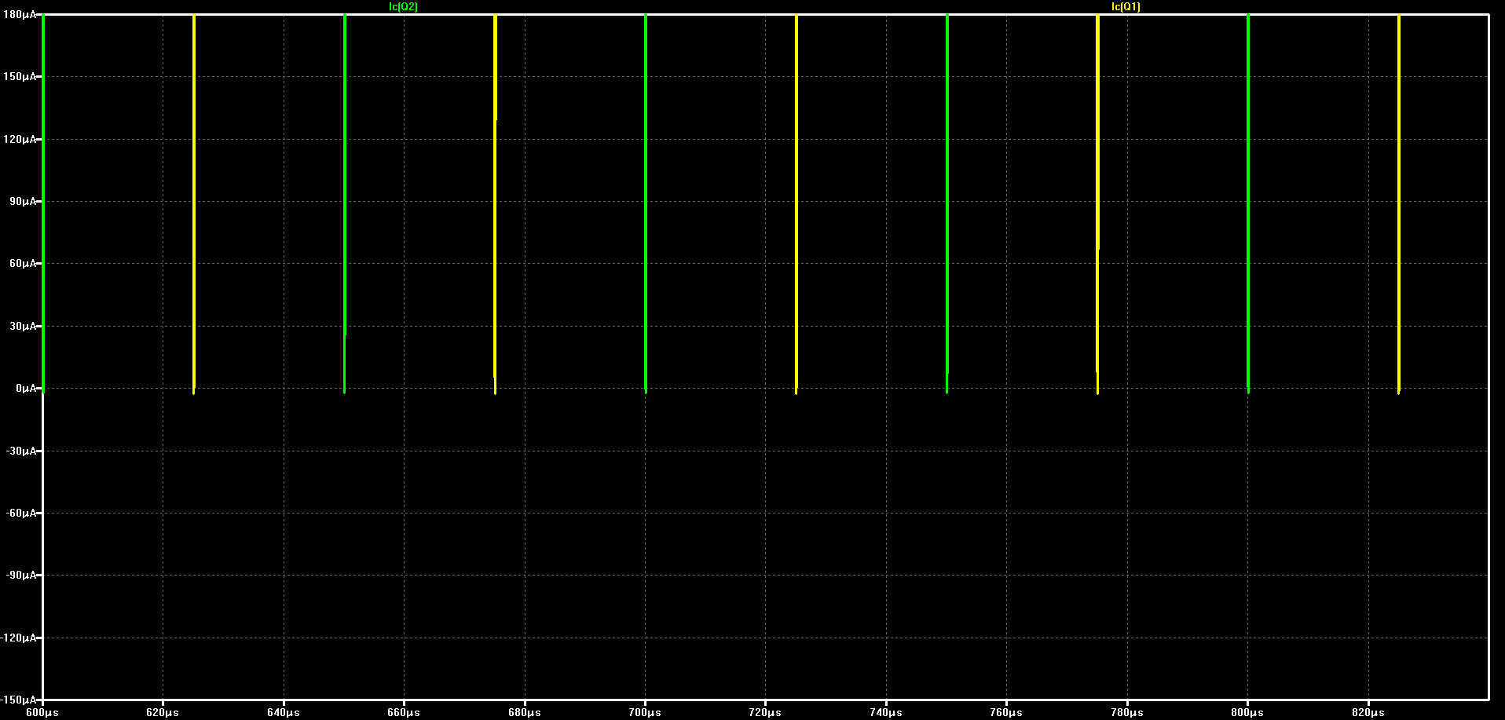Select the 30µA vertical axis tick label
This screenshot has width=1505, height=720.
(x=22, y=327)
